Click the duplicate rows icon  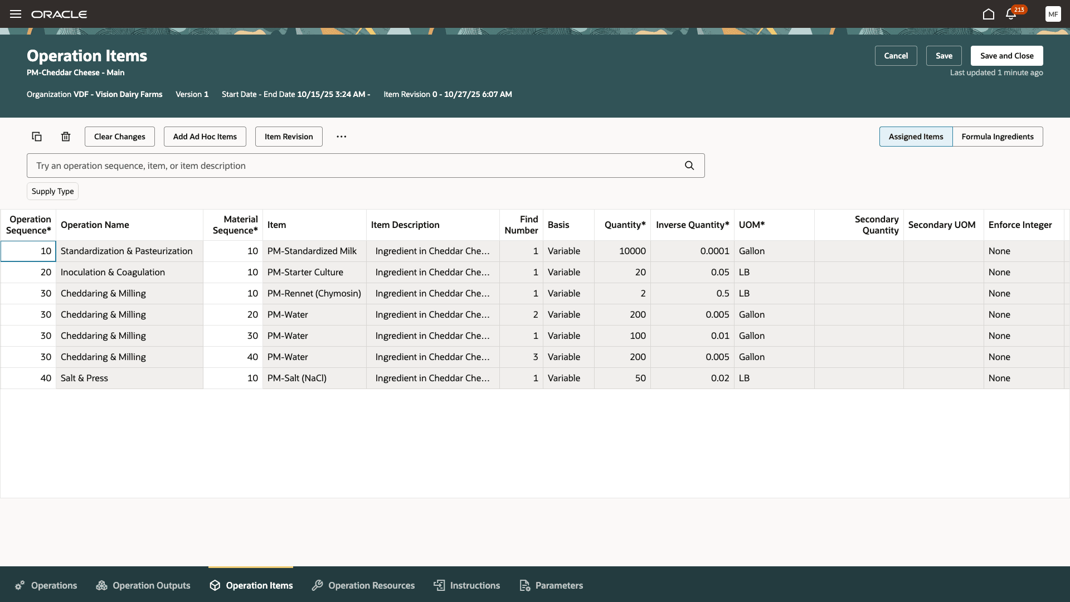coord(37,137)
